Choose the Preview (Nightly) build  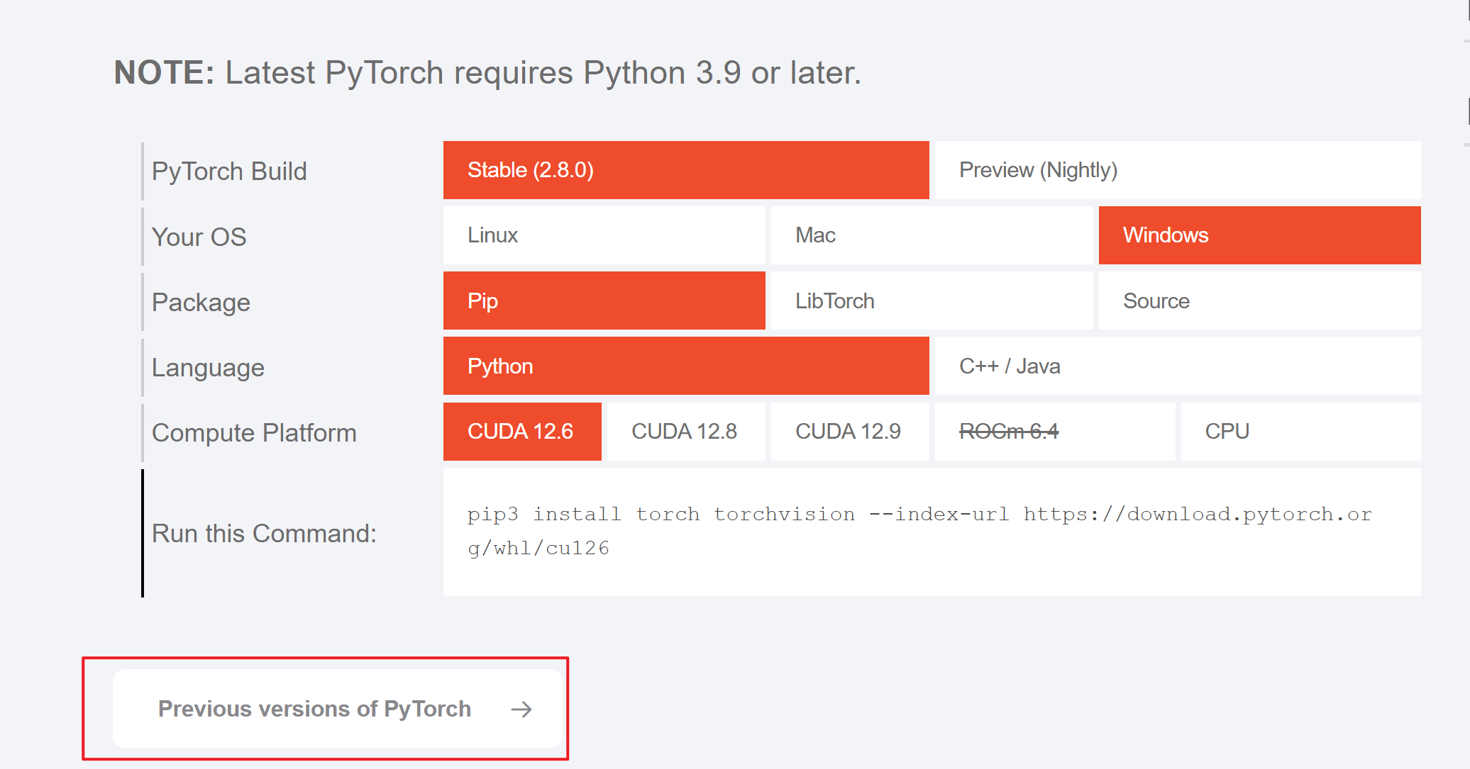click(x=1178, y=170)
